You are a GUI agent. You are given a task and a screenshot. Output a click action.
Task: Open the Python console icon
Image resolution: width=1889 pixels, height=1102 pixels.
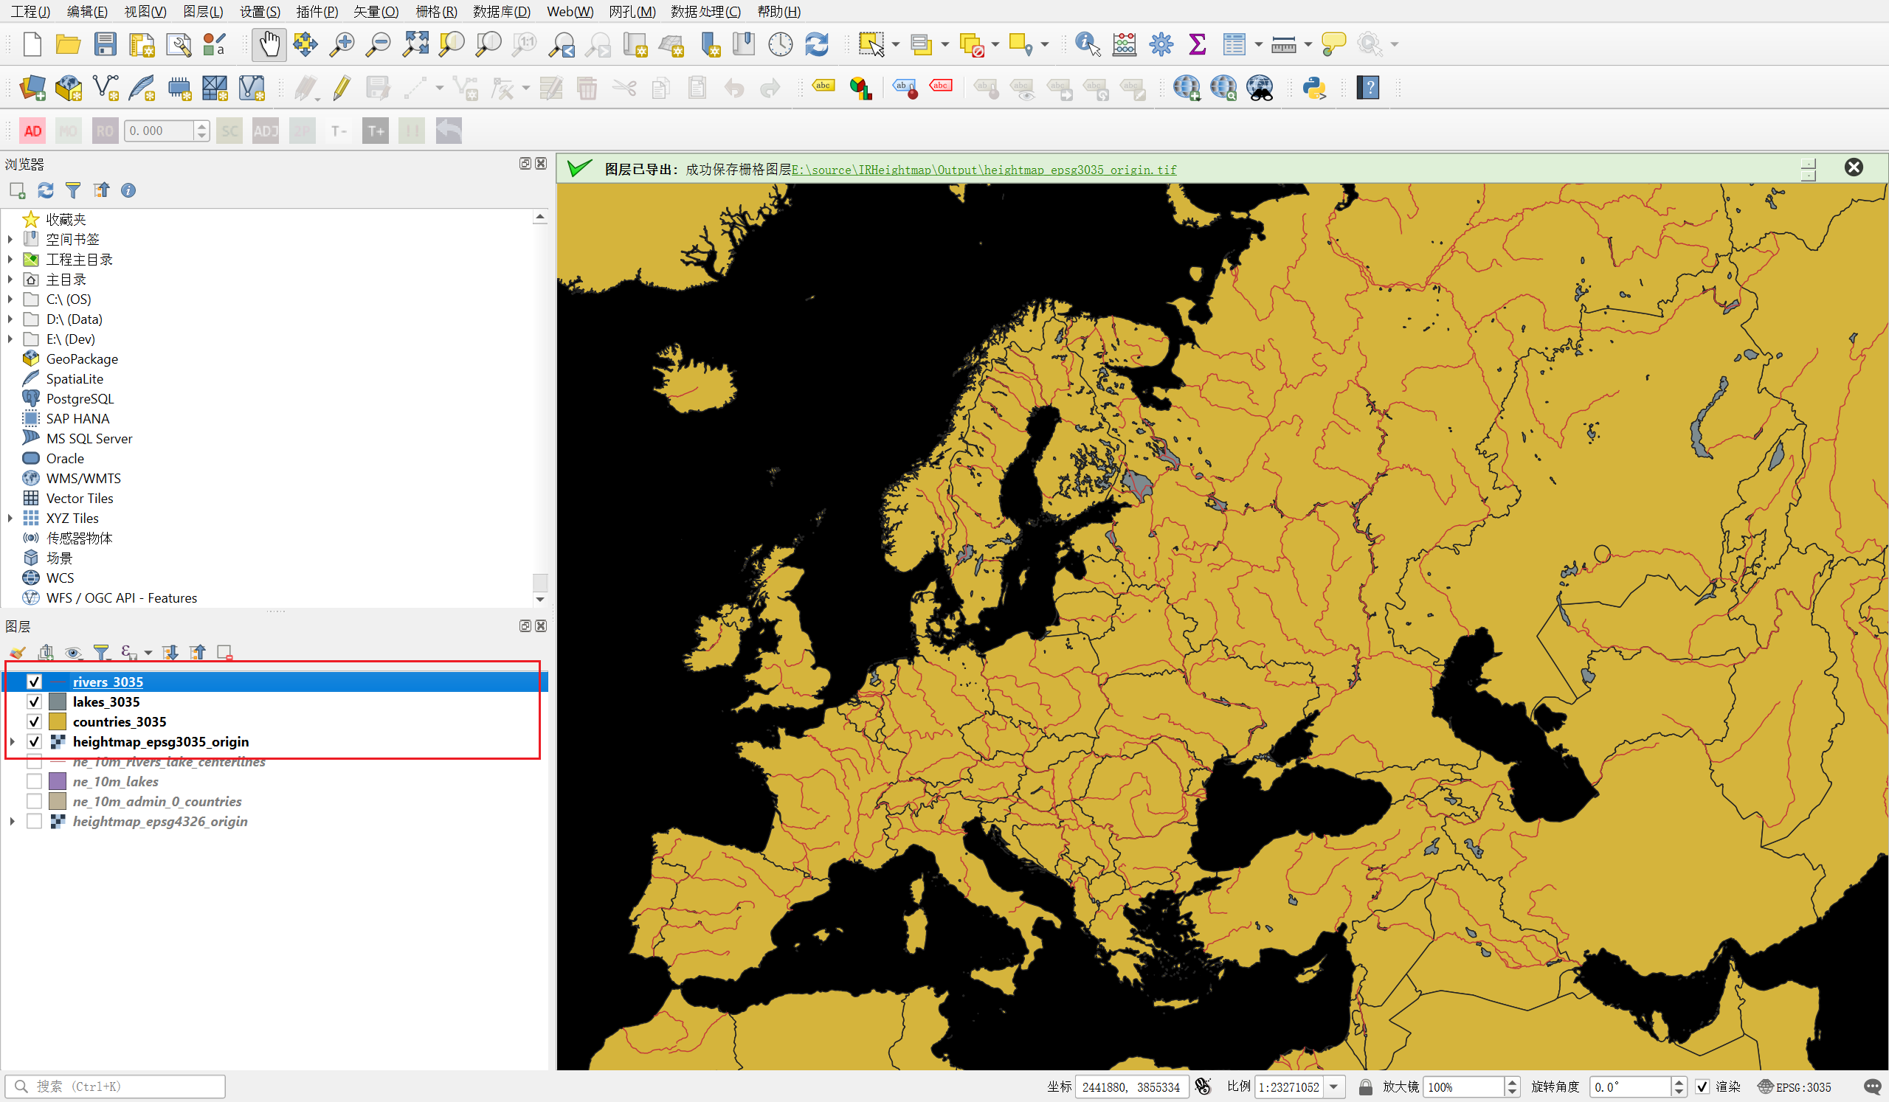click(1314, 88)
